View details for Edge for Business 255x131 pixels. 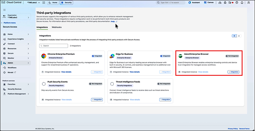click(x=135, y=72)
